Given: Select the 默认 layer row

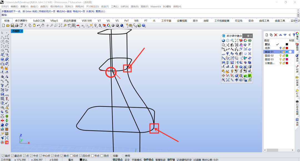Looking at the screenshot, I should tap(279, 44).
